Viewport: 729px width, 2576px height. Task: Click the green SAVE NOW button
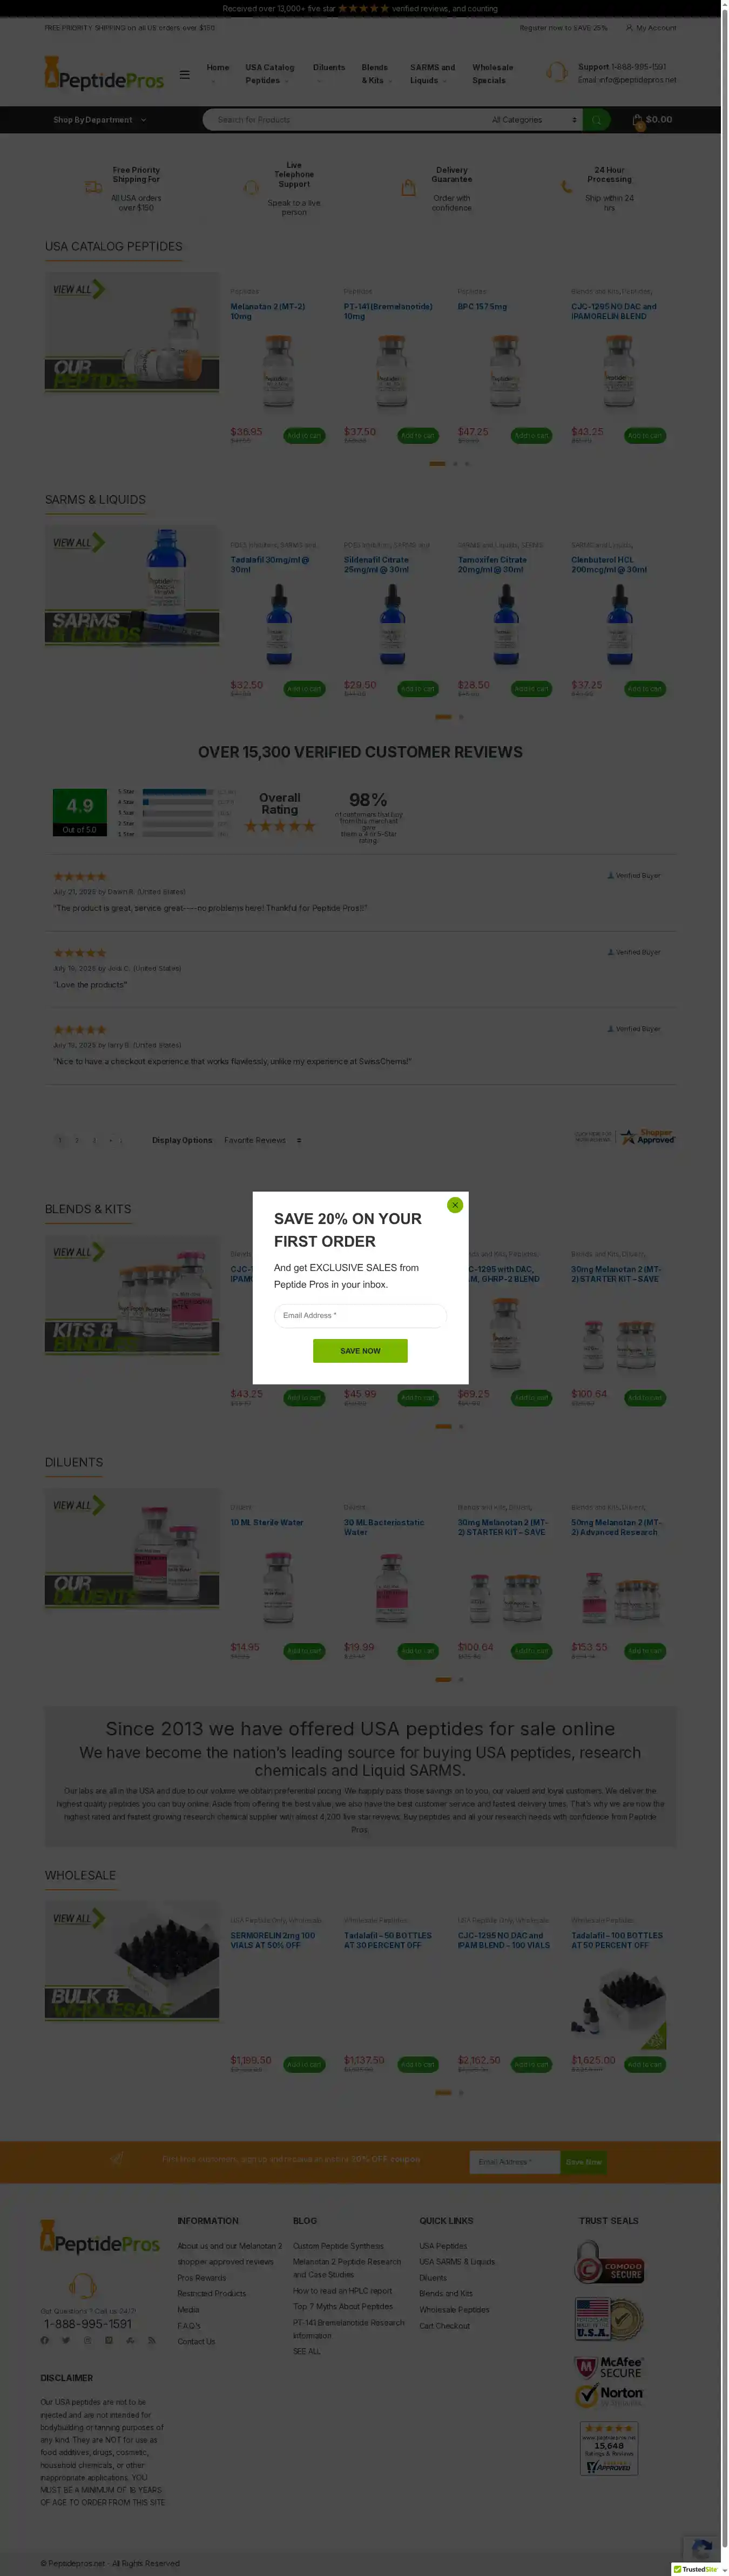point(360,1350)
